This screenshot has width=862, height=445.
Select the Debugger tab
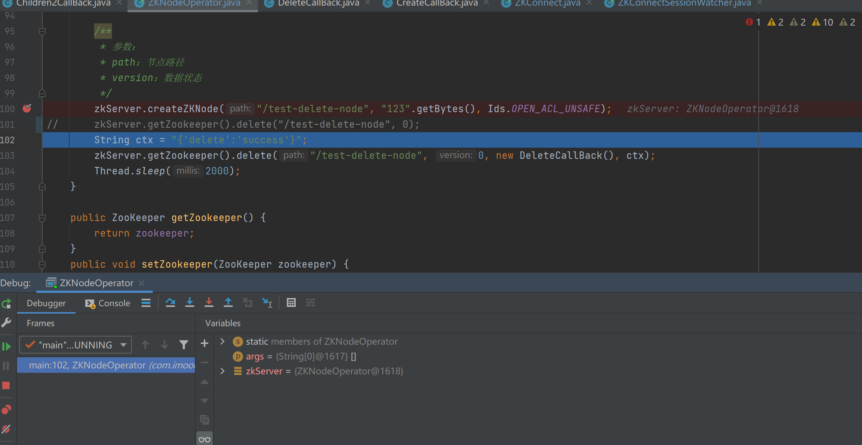(x=46, y=303)
